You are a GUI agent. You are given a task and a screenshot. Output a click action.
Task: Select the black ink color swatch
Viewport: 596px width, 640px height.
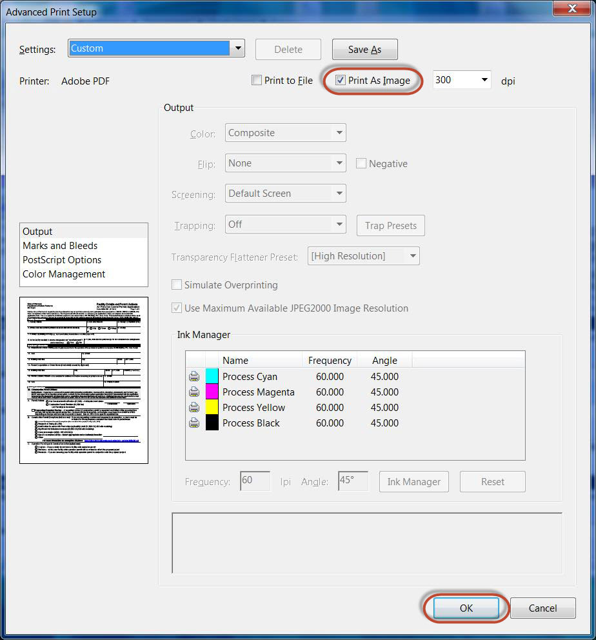[212, 423]
